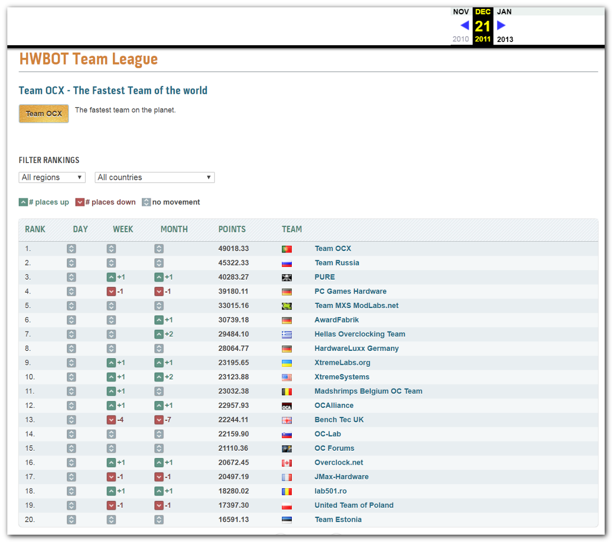Go to next capture with right arrow
This screenshot has height=542, width=612.
501,25
